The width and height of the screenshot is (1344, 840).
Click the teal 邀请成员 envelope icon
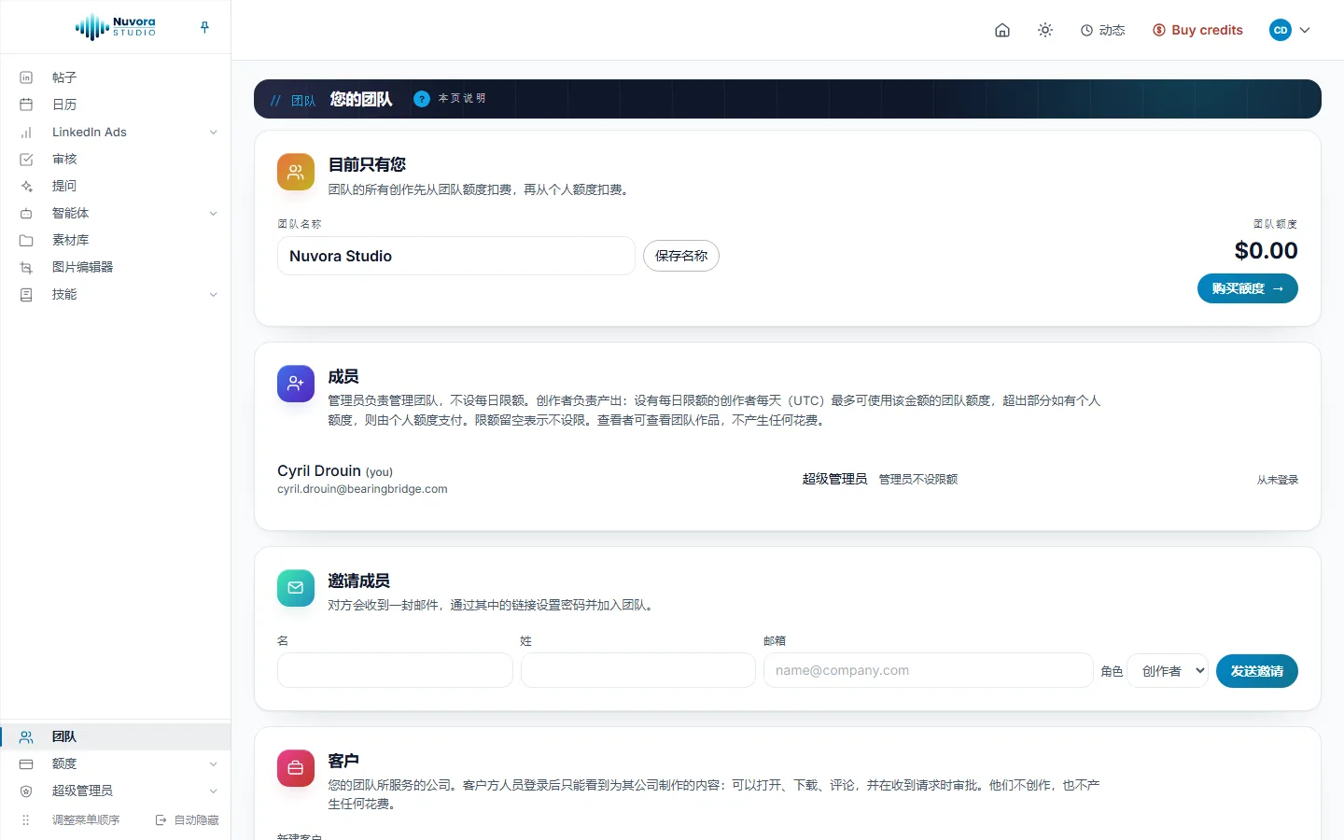(296, 588)
